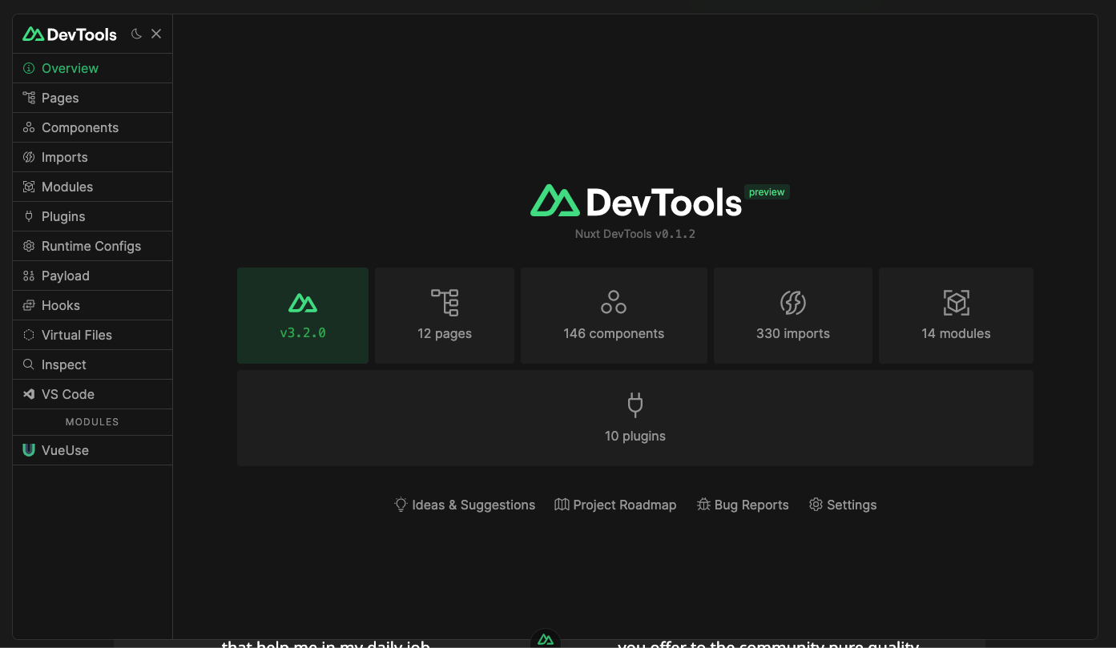Click the 330 imports label
This screenshot has height=648, width=1116.
[x=793, y=333]
